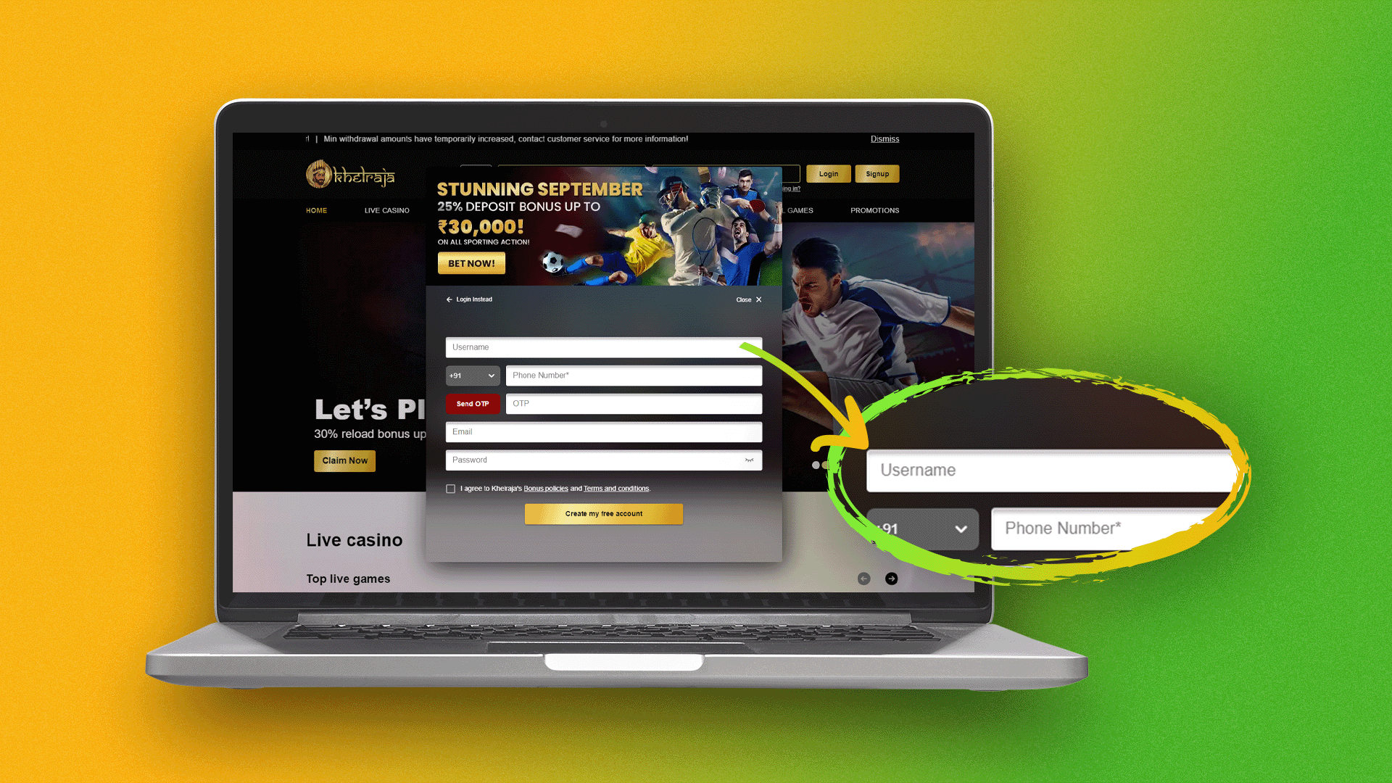Click the Create my free account button
The image size is (1392, 783).
(603, 513)
